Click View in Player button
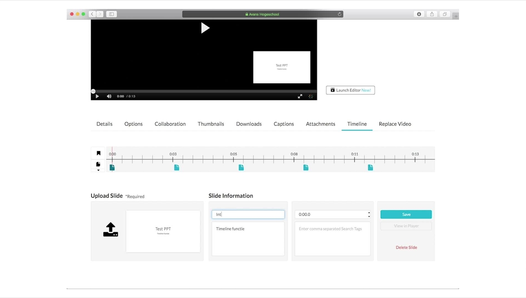This screenshot has height=298, width=526. (406, 226)
